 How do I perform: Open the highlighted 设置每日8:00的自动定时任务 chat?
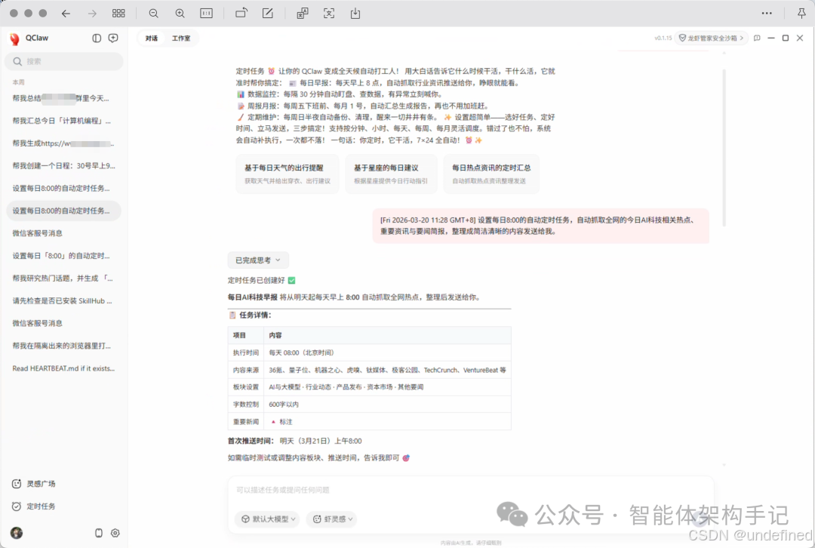click(63, 211)
